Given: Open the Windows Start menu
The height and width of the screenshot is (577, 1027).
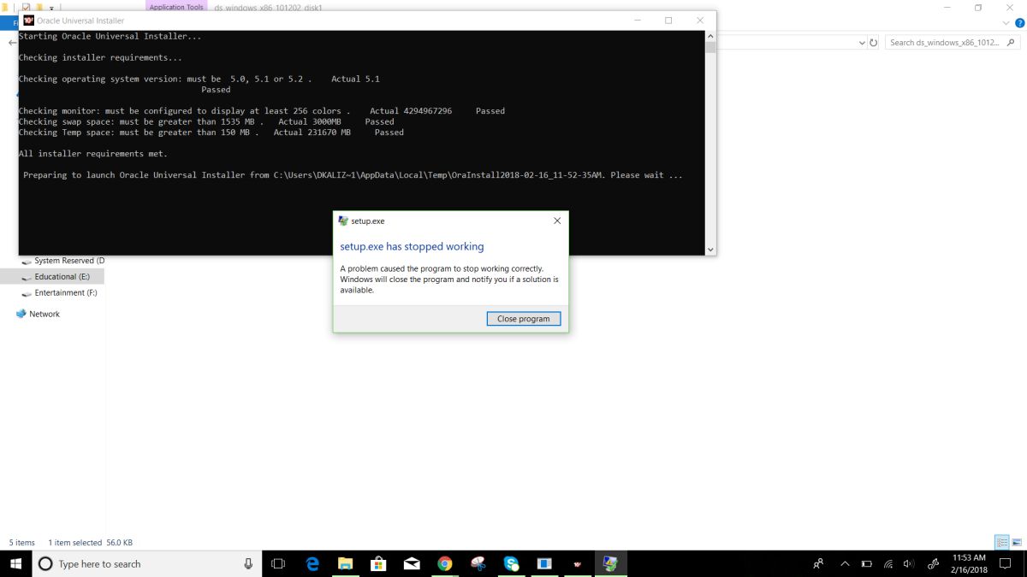Looking at the screenshot, I should tap(15, 563).
